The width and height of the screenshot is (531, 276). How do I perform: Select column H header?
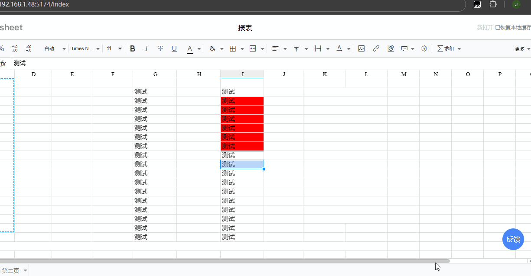point(199,74)
